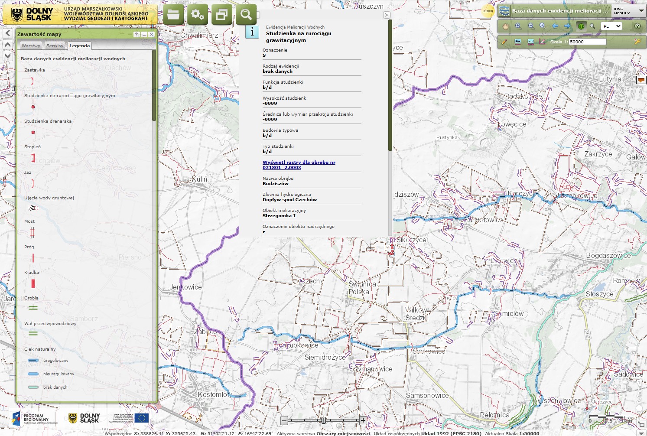This screenshot has height=436, width=647.
Task: Click the Dolny Śląsk header logo
Action: [32, 15]
